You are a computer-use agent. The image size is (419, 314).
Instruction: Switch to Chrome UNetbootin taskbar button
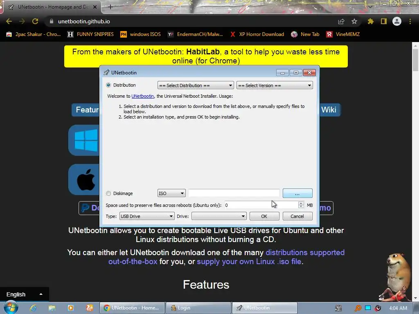(132, 308)
